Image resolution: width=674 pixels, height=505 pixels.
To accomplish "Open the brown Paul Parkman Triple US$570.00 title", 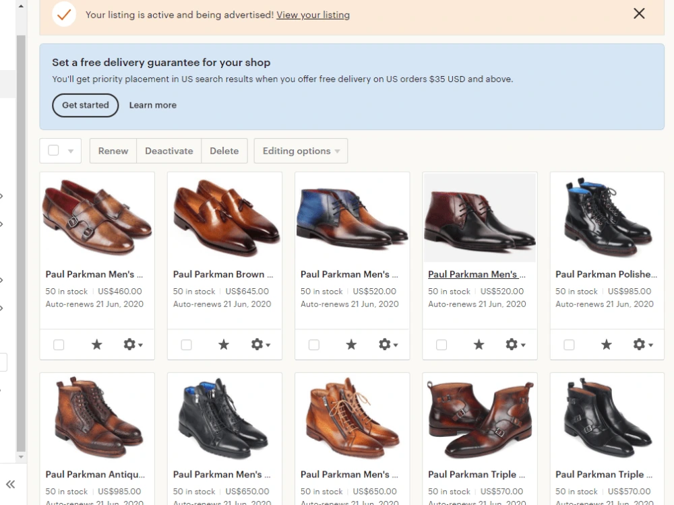I will click(477, 475).
